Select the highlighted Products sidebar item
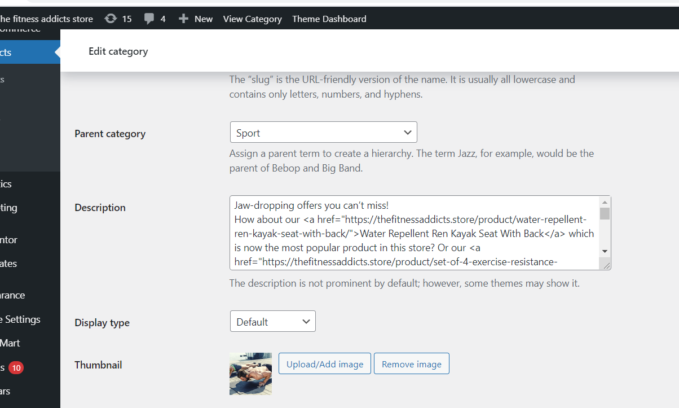Viewport: 679px width, 408px height. pos(30,52)
